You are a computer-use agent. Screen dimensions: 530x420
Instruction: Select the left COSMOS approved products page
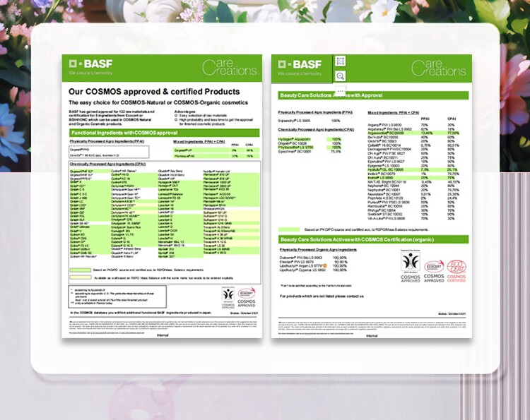(162, 196)
